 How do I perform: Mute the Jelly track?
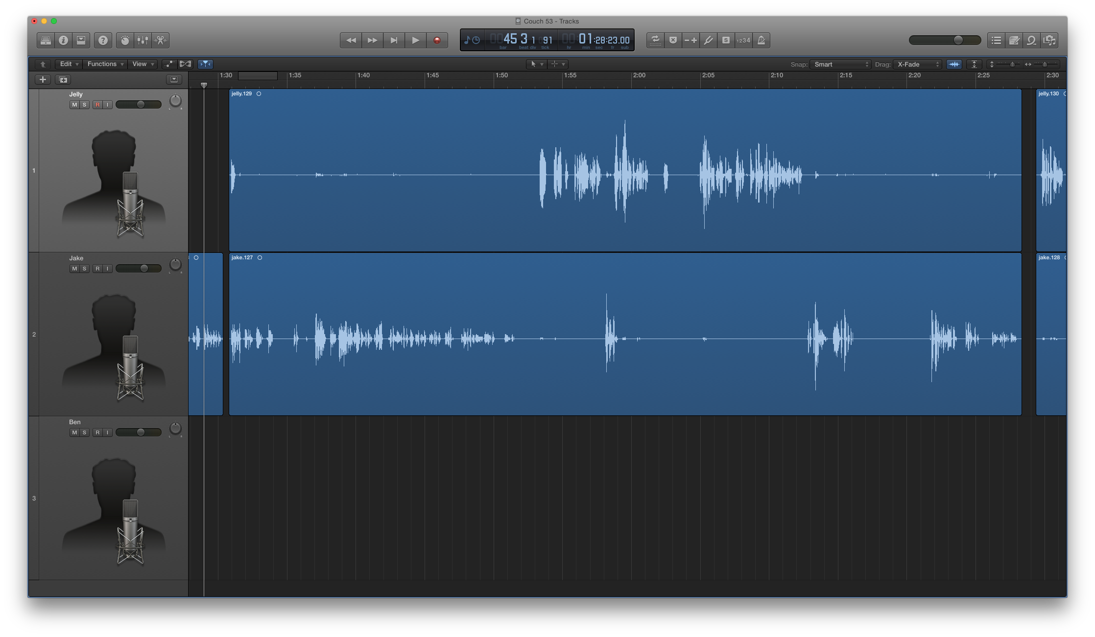tap(74, 105)
